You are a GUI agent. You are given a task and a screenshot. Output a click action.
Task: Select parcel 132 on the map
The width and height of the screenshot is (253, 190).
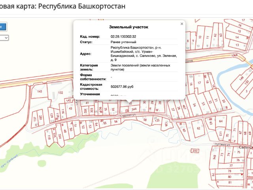coord(60,93)
